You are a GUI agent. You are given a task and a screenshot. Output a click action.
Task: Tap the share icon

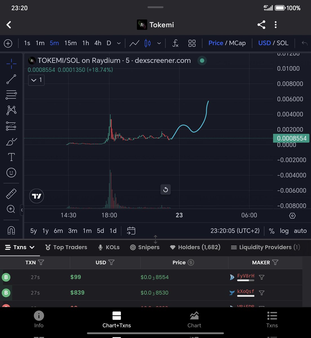click(261, 25)
